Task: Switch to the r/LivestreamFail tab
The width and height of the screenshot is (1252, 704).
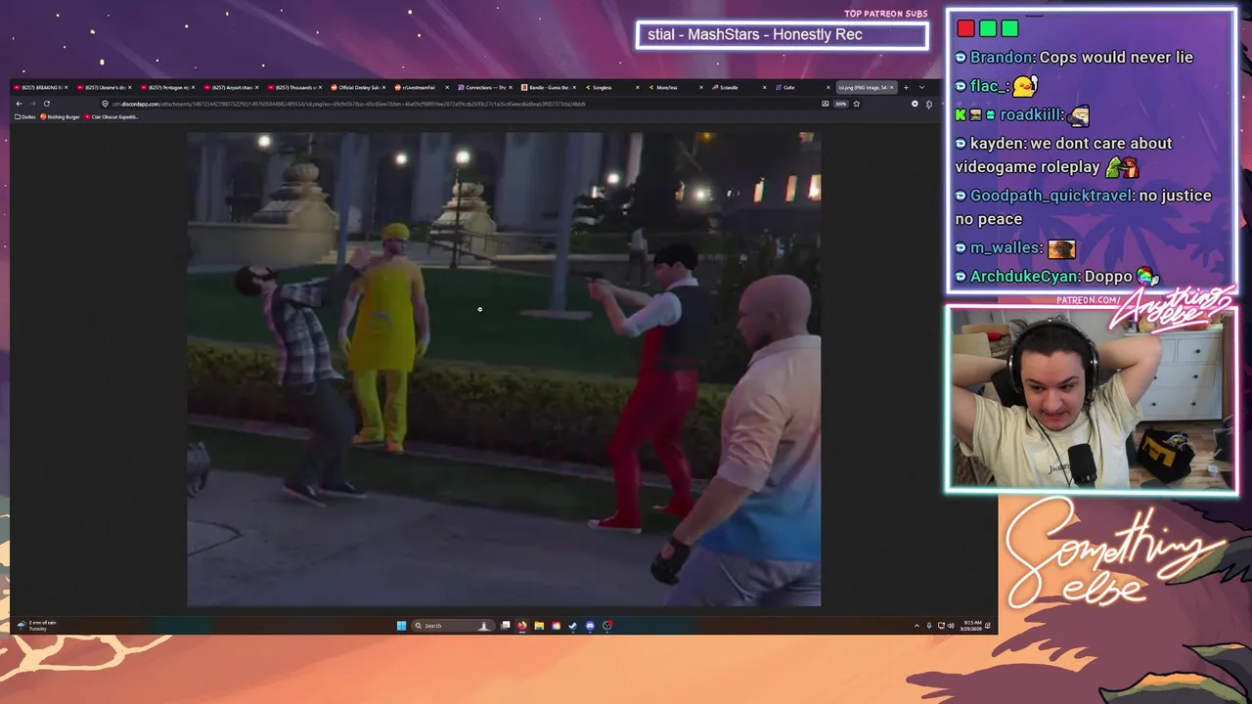Action: click(423, 87)
